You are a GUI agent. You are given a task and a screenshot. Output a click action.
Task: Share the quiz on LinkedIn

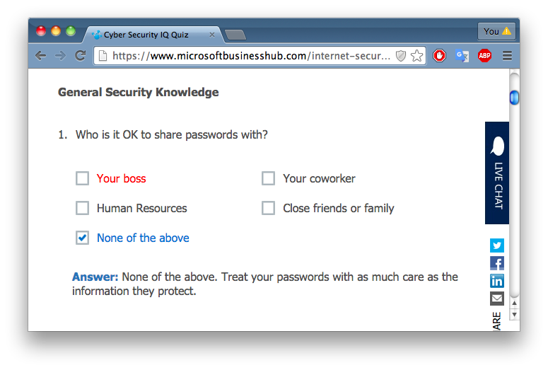[x=497, y=281]
